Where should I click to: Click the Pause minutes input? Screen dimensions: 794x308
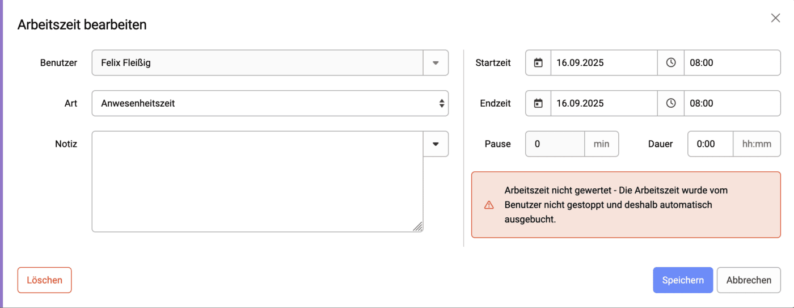pos(555,144)
